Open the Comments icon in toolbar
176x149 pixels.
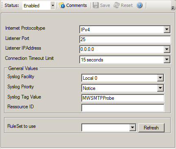coord(62,5)
